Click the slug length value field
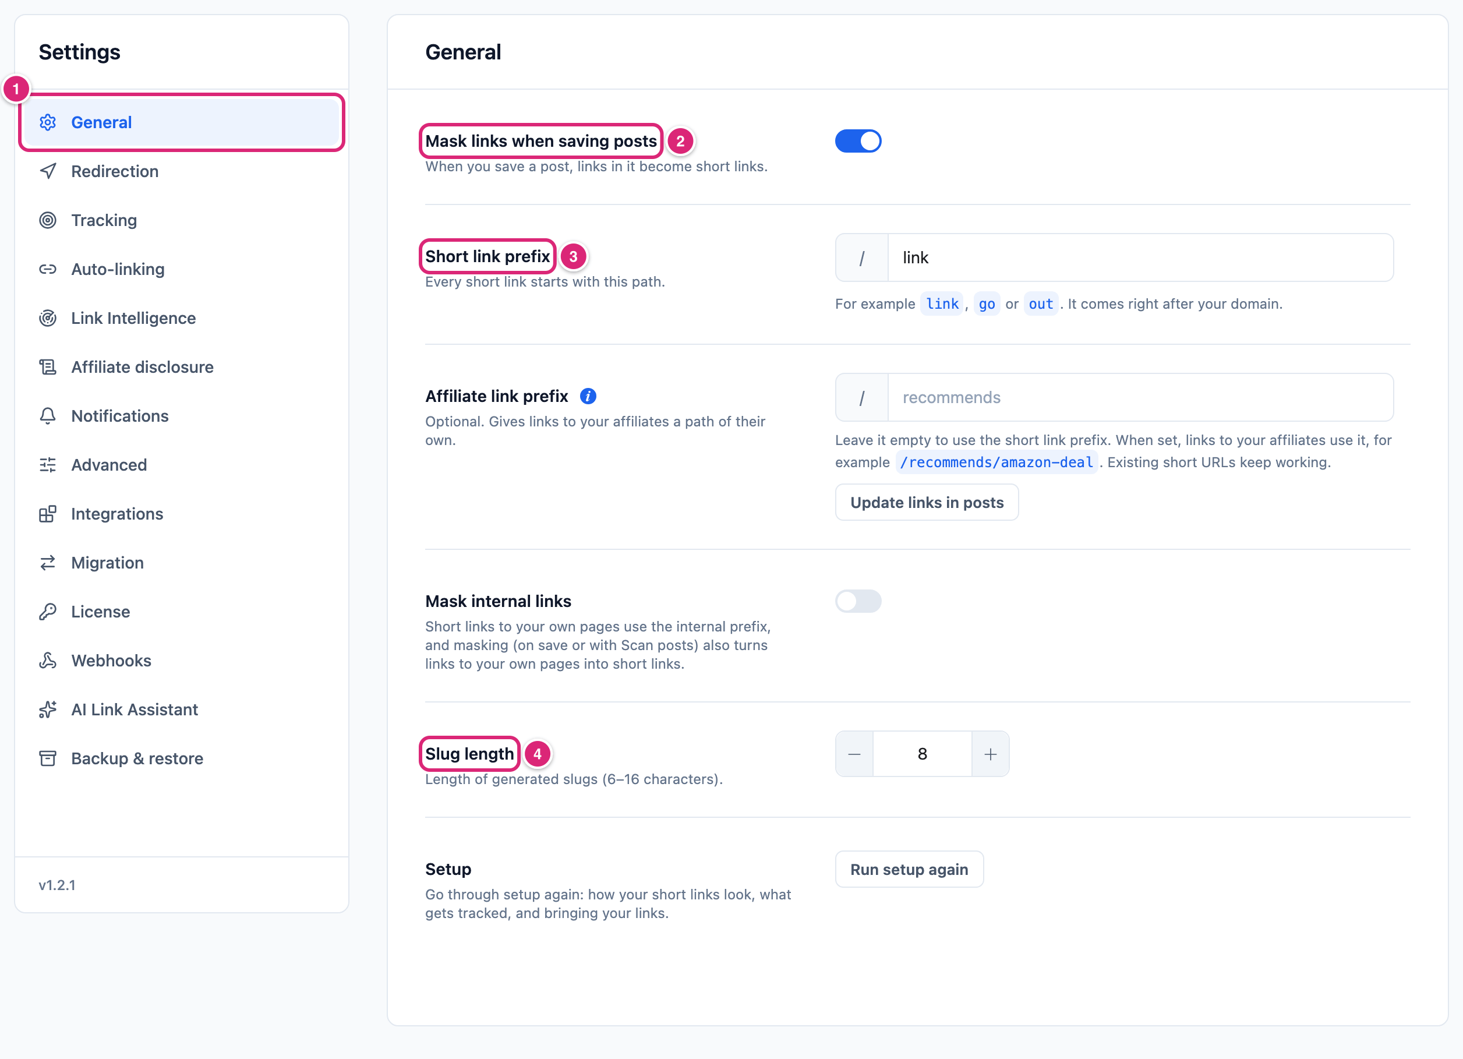The width and height of the screenshot is (1463, 1059). [x=922, y=754]
